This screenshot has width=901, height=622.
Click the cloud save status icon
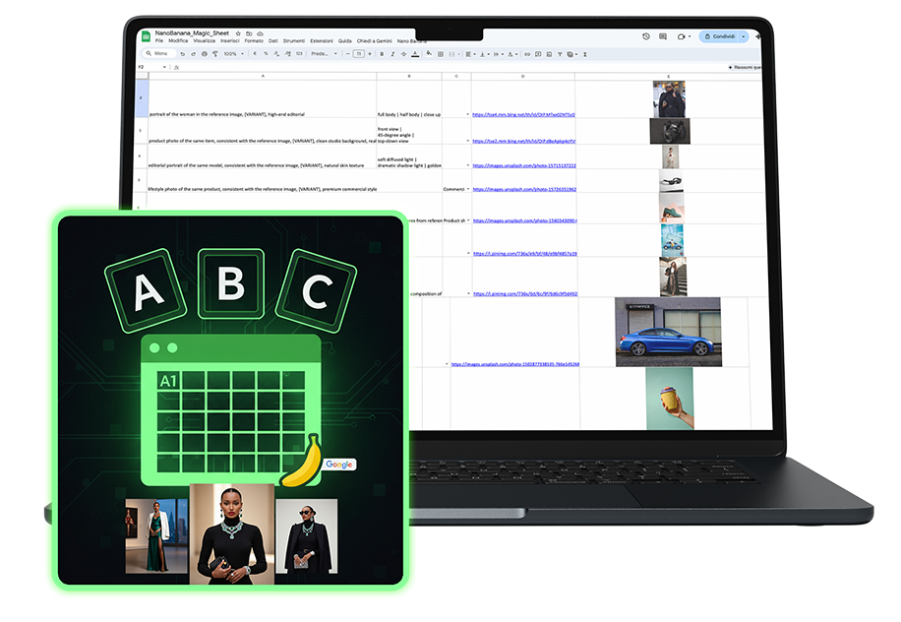(260, 33)
